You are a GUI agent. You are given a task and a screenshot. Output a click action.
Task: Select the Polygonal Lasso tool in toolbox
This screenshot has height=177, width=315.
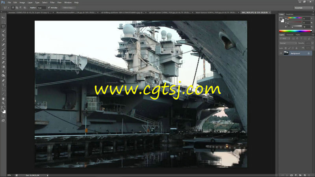(3, 26)
